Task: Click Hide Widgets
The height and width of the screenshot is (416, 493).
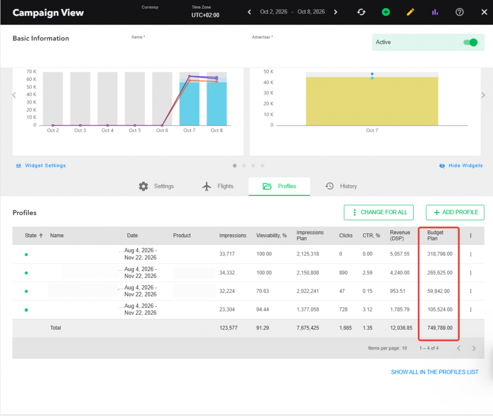Action: (461, 166)
